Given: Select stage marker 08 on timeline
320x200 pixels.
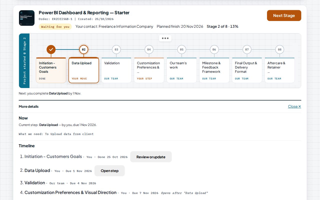Looking at the screenshot, I should [279, 49].
